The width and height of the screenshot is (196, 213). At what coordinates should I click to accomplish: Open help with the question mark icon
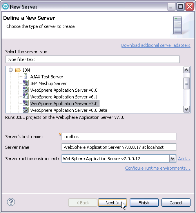pyautogui.click(x=11, y=202)
